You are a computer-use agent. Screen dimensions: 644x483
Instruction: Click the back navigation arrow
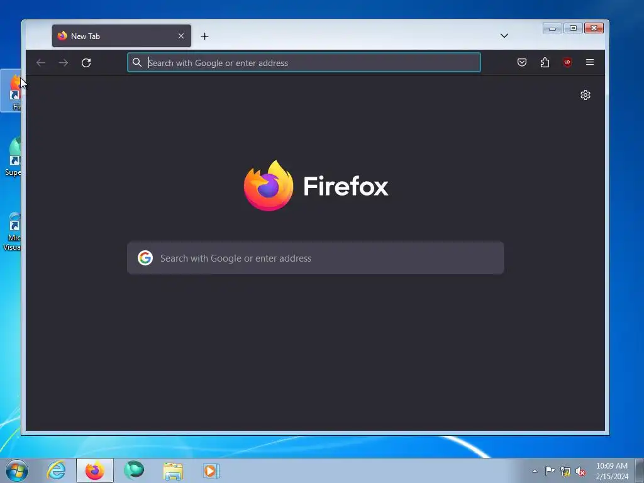(41, 62)
